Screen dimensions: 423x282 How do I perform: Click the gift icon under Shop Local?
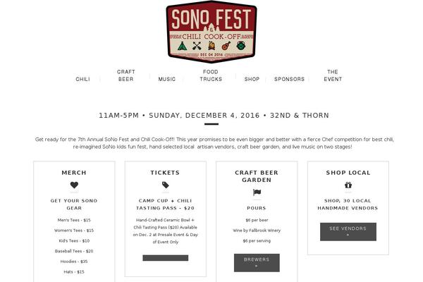(x=348, y=185)
